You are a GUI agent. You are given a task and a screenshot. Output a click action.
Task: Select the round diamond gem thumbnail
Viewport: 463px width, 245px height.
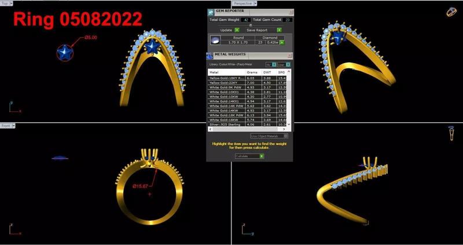tap(215, 40)
